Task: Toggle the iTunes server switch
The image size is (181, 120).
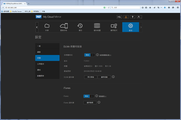Action: click(89, 96)
